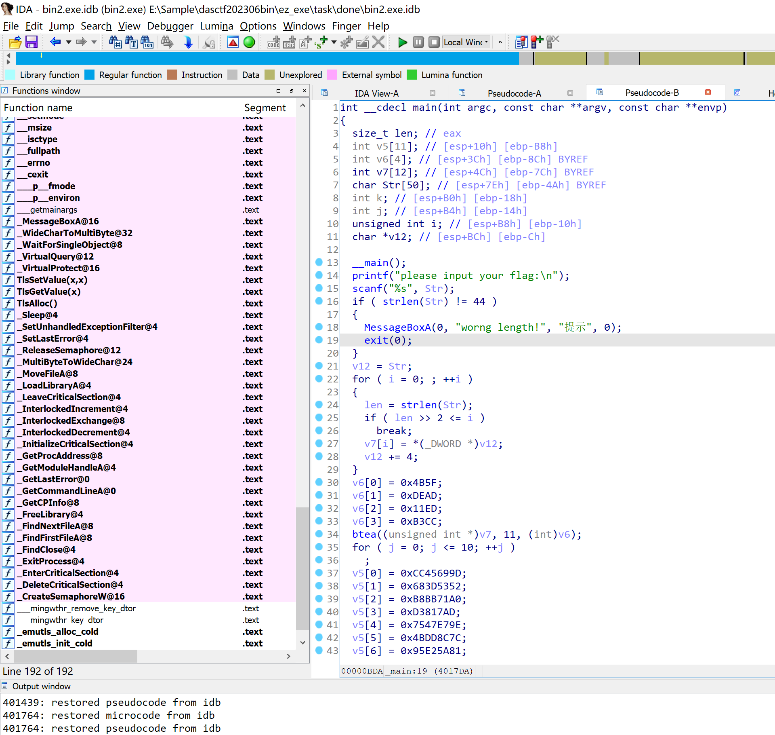Toggle breakpoint on line 19 exit(0)
The width and height of the screenshot is (775, 735).
tap(319, 340)
